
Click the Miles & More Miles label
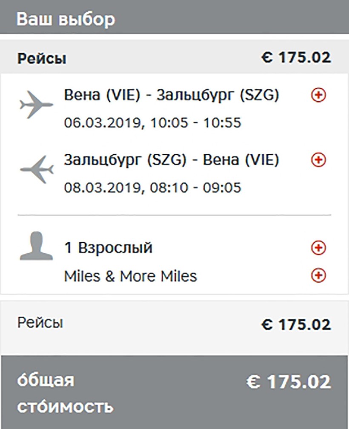(x=130, y=276)
